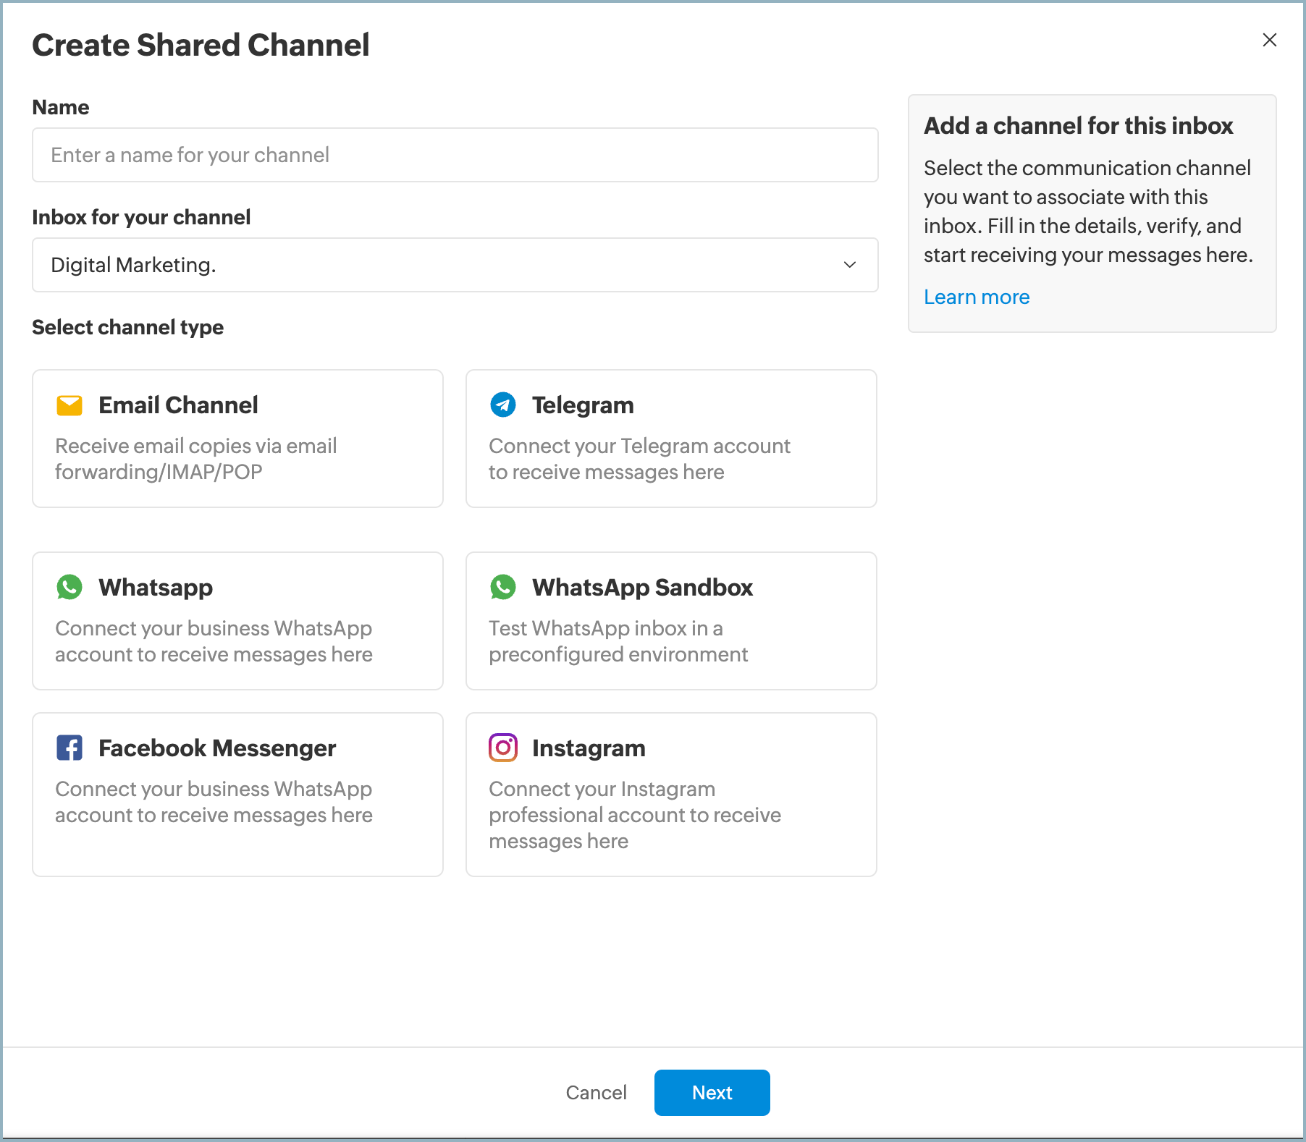The width and height of the screenshot is (1306, 1142).
Task: Click the WhatsApp Sandbox icon
Action: pyautogui.click(x=502, y=587)
